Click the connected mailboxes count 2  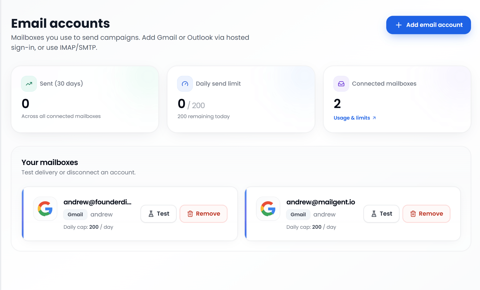tap(337, 104)
